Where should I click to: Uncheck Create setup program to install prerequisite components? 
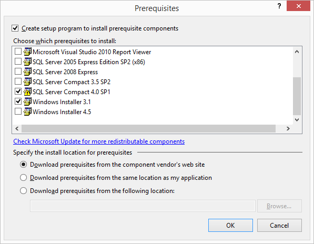click(x=15, y=28)
